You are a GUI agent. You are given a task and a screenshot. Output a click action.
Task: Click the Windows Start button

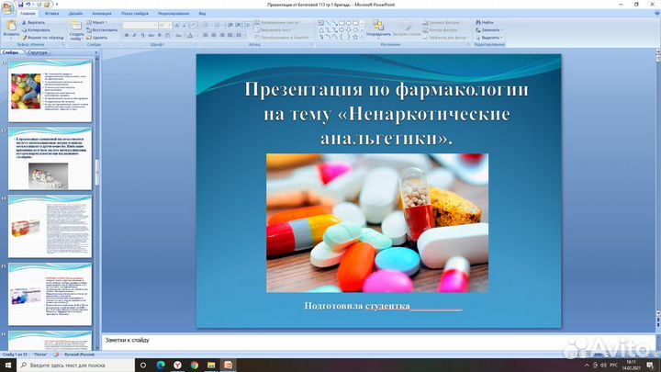click(8, 365)
